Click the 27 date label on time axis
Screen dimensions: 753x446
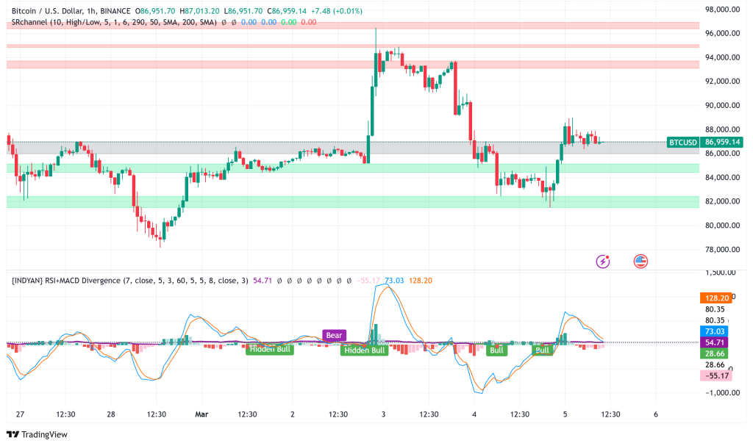[x=20, y=414]
